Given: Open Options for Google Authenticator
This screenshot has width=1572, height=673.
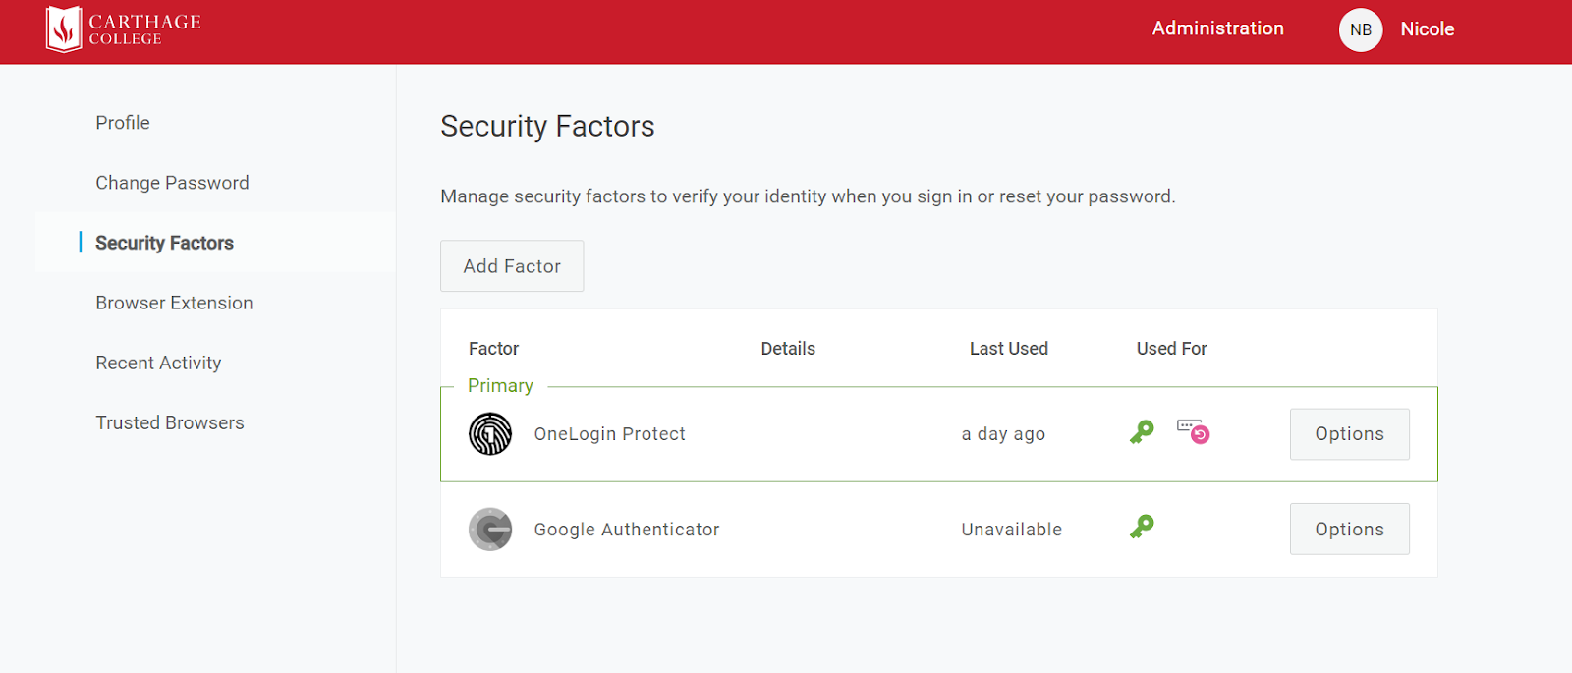Looking at the screenshot, I should [1350, 530].
